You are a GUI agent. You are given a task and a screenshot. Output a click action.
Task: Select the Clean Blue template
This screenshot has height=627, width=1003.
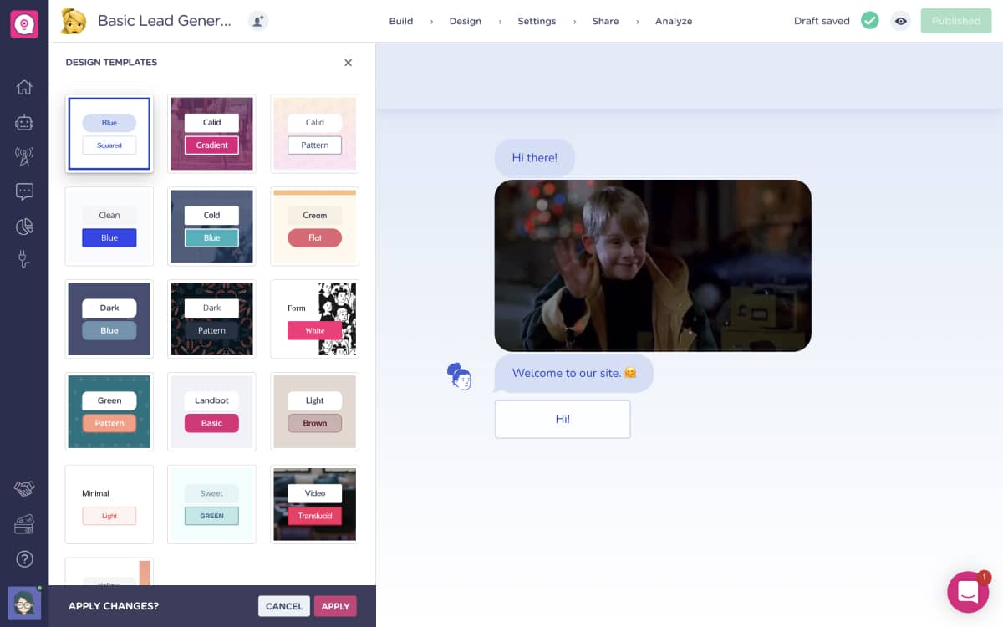pos(109,227)
